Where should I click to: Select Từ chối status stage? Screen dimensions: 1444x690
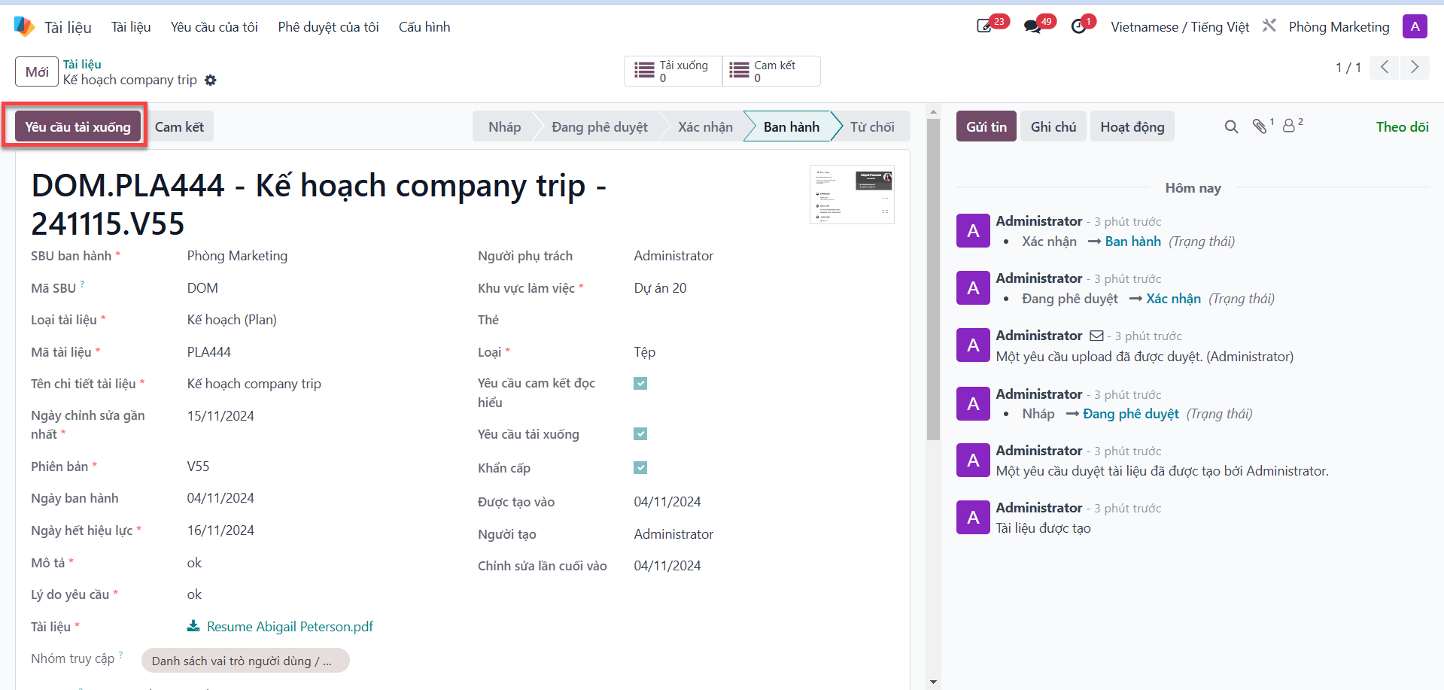[x=873, y=127]
